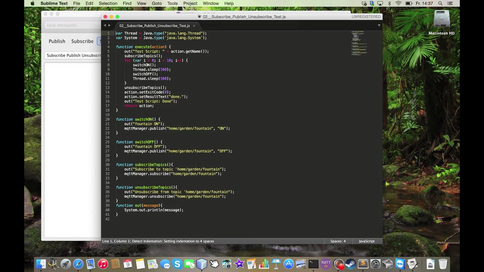Image resolution: width=484 pixels, height=272 pixels.
Task: Launch MQTT.fx from the dock
Action: [x=326, y=264]
